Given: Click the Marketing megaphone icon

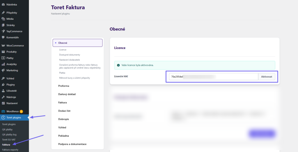Looking at the screenshot, I should point(3,70).
